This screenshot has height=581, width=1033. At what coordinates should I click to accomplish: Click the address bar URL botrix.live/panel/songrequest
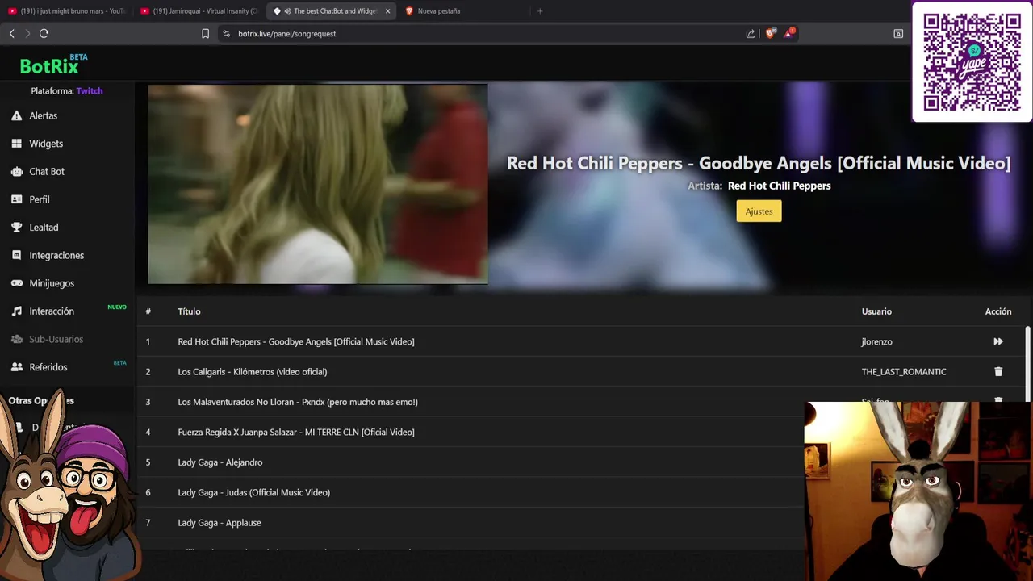pyautogui.click(x=286, y=33)
